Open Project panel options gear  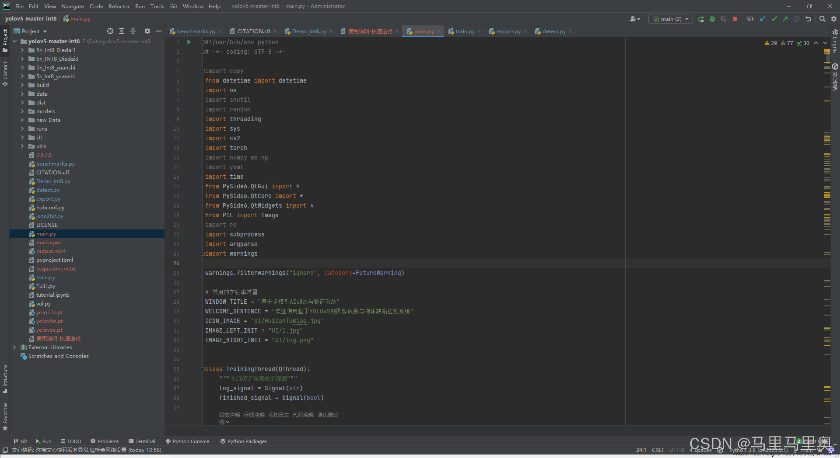point(147,31)
